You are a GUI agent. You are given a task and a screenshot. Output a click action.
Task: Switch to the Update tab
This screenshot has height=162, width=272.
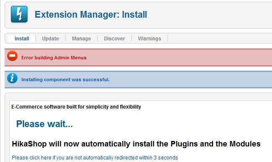[x=51, y=39]
